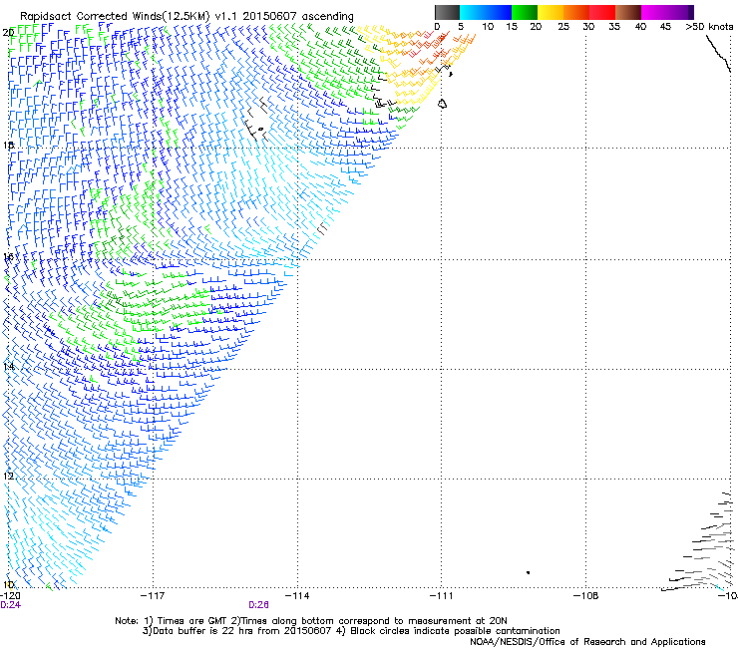Viewport: 738px width, 648px height.
Task: Click the orange 25-30 knots legend segment
Action: [576, 12]
